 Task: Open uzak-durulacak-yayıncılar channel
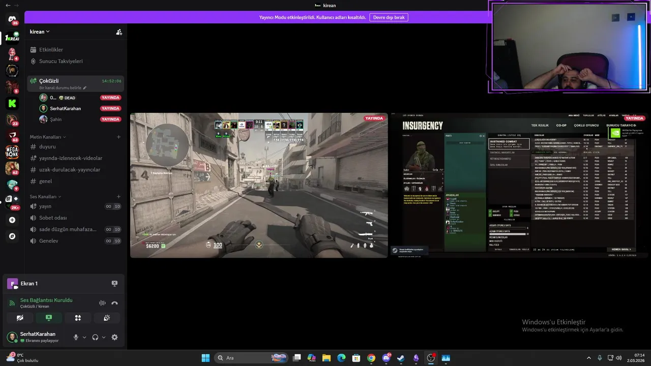[75, 169]
